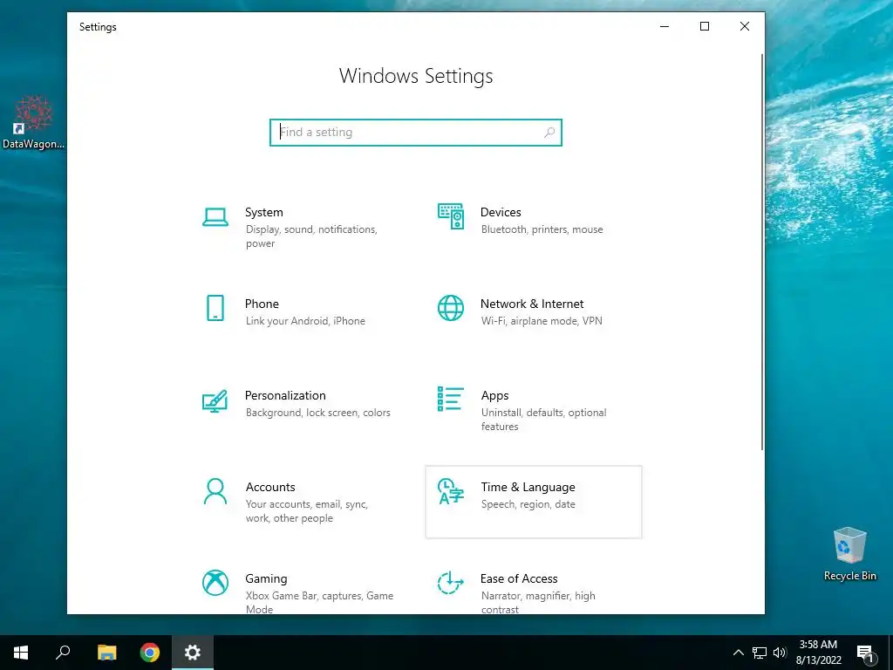Open the Gaming category label

coord(266,579)
